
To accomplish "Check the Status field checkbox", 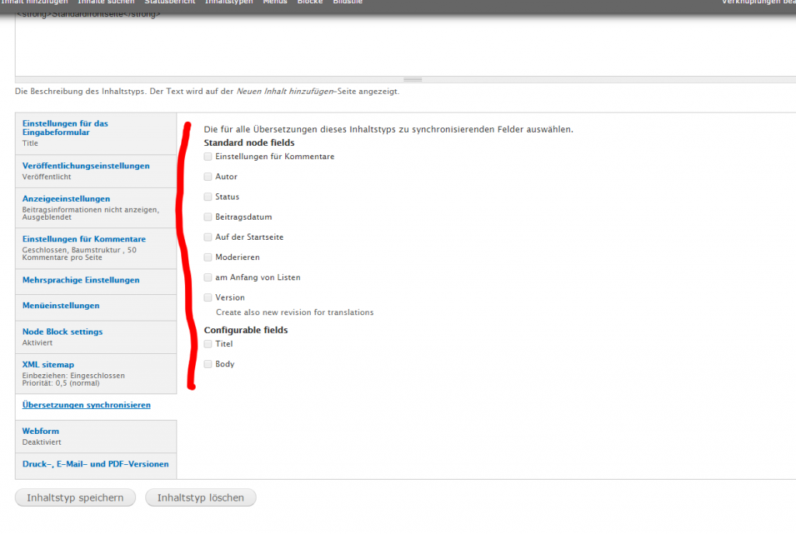I will pos(208,197).
